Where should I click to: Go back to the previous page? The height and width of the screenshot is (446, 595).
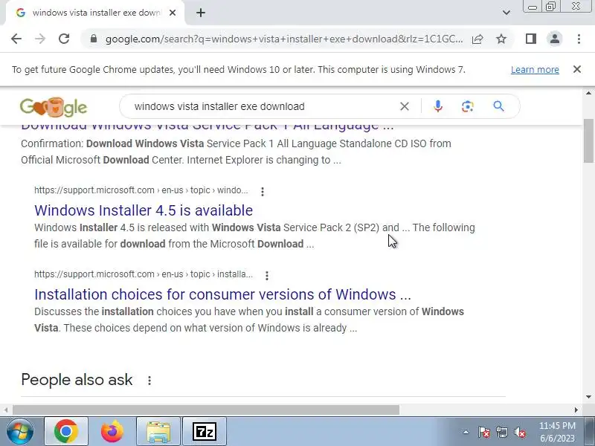(x=16, y=39)
